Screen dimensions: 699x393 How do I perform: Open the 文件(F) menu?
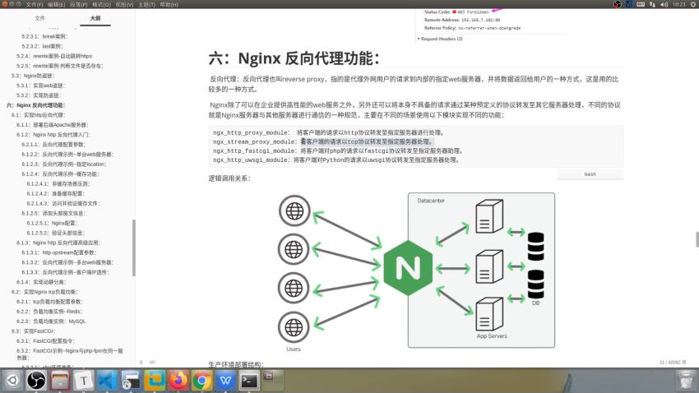tap(35, 4)
